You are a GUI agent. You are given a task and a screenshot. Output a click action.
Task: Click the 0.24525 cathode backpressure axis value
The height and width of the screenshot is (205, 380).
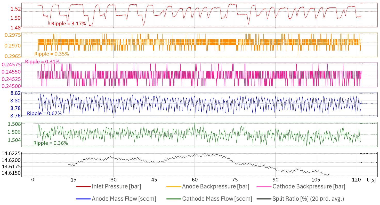(11, 79)
